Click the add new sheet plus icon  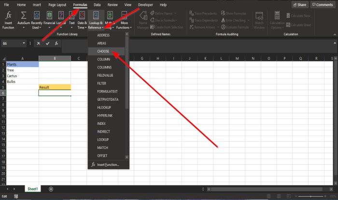tap(51, 189)
